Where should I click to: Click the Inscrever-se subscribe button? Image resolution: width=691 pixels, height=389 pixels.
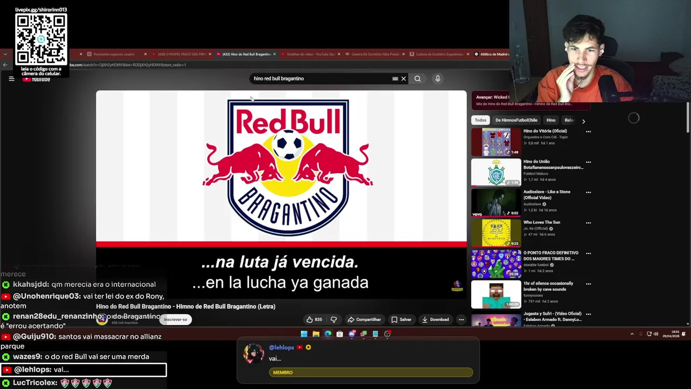pyautogui.click(x=175, y=319)
